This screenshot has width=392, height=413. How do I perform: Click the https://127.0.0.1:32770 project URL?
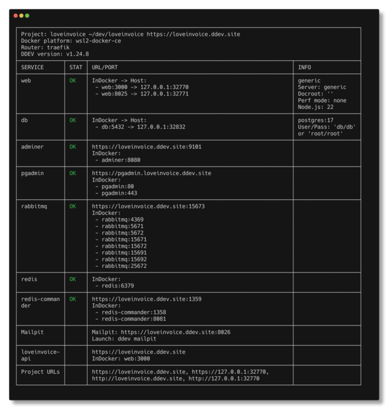229,372
